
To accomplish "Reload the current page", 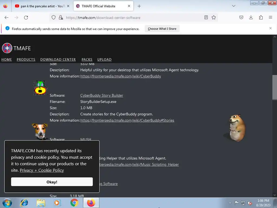I will point(26,18).
